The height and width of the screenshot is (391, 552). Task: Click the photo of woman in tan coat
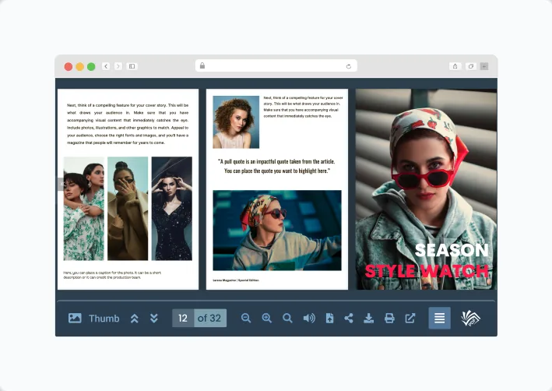[128, 209]
